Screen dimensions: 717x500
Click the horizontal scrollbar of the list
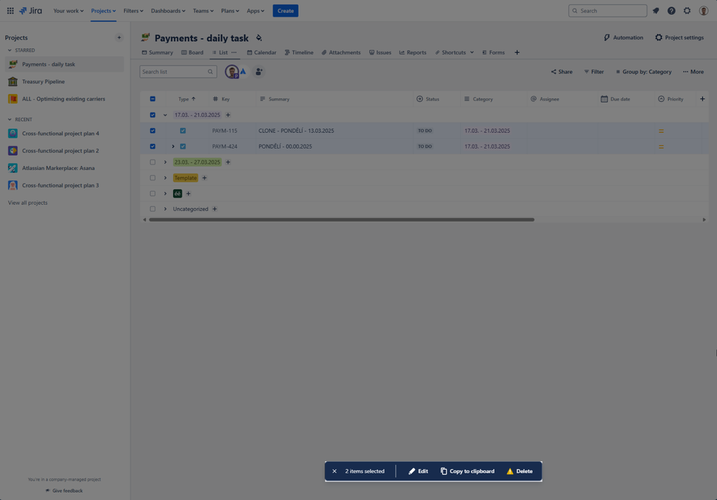click(x=342, y=220)
